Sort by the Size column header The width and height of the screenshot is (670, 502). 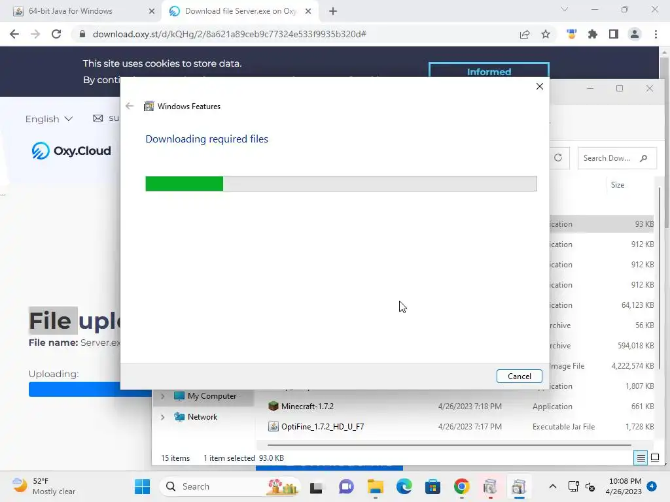[x=618, y=185]
